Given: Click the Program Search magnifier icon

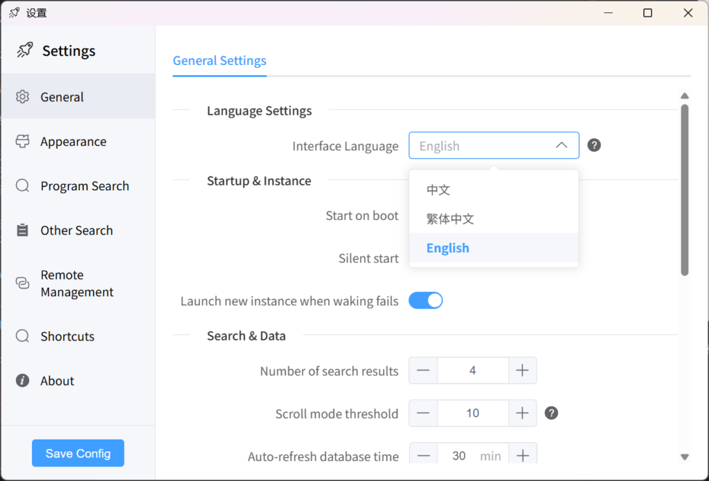Looking at the screenshot, I should click(x=23, y=185).
